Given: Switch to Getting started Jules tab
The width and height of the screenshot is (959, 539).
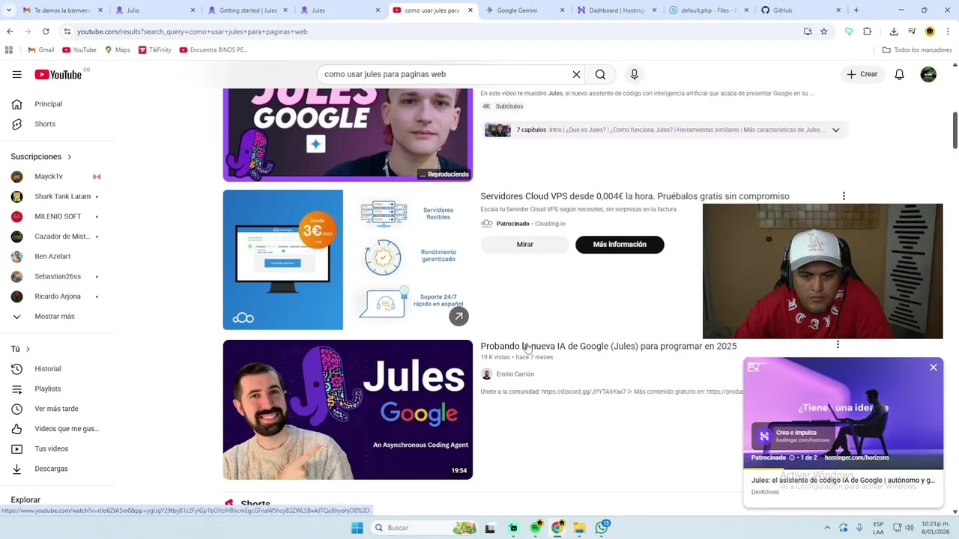Looking at the screenshot, I should (x=247, y=10).
